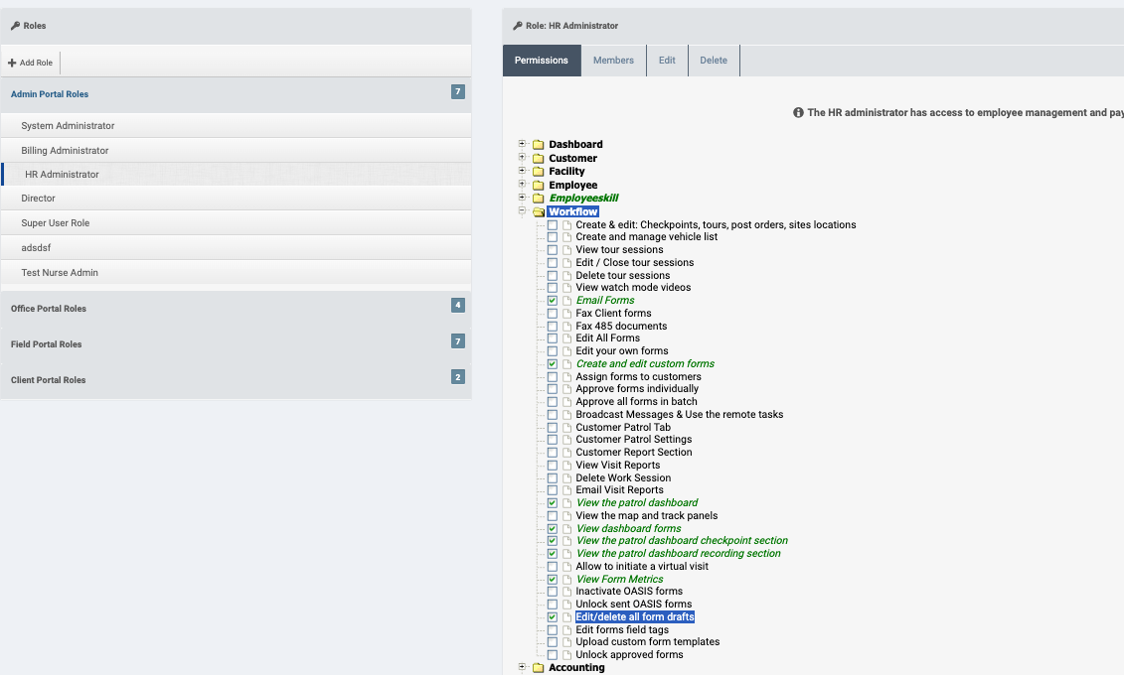
Task: Click the open Workflow folder icon
Action: point(538,212)
